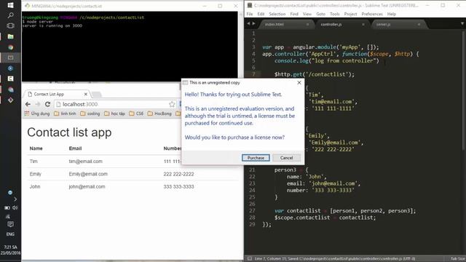Open the CS6 bookmark folder
The height and width of the screenshot is (262, 466).
click(136, 114)
